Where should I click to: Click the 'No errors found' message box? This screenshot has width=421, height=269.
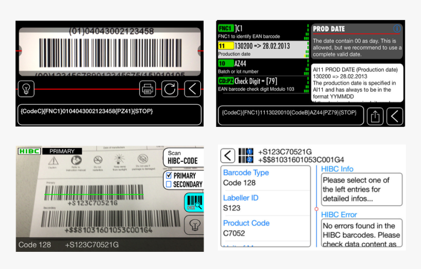[x=362, y=233]
